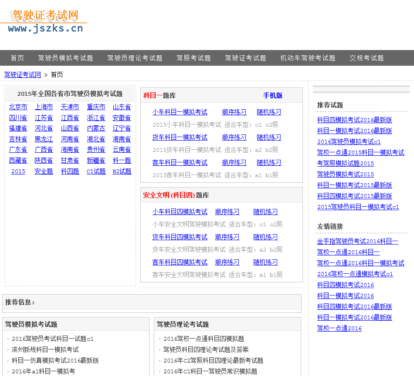Open the 手机版 mobile version link
This screenshot has width=414, height=376.
click(x=272, y=95)
